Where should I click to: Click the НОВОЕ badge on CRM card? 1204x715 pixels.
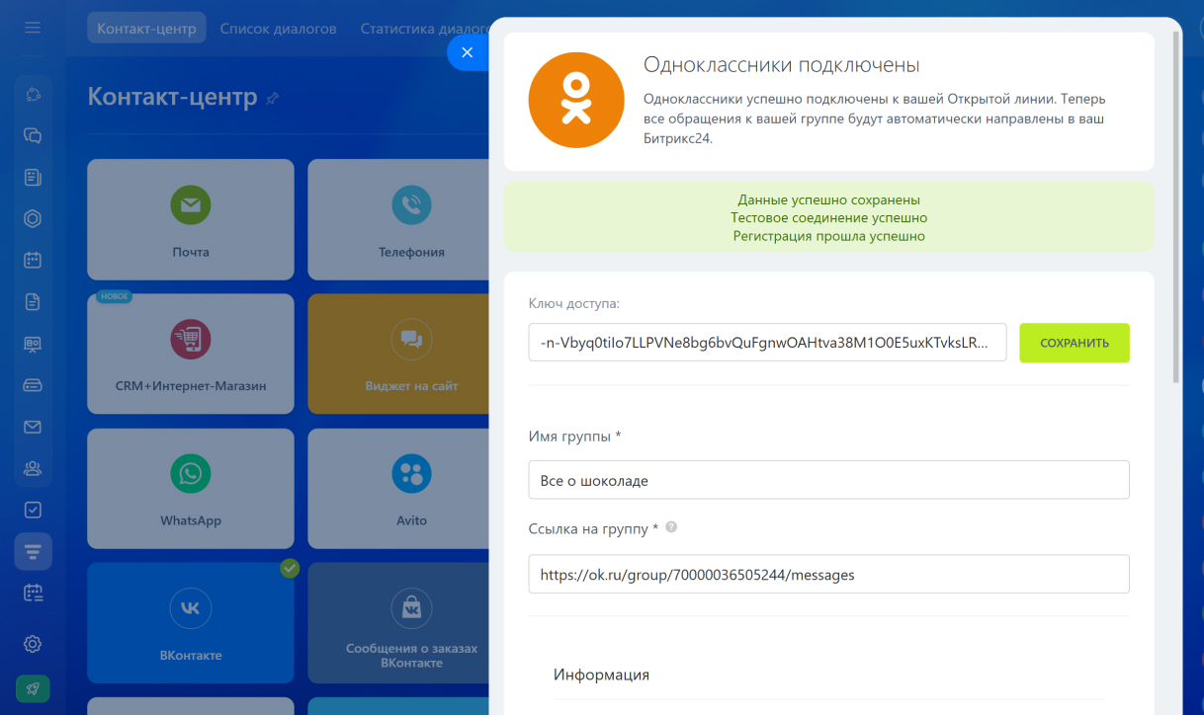tap(115, 296)
